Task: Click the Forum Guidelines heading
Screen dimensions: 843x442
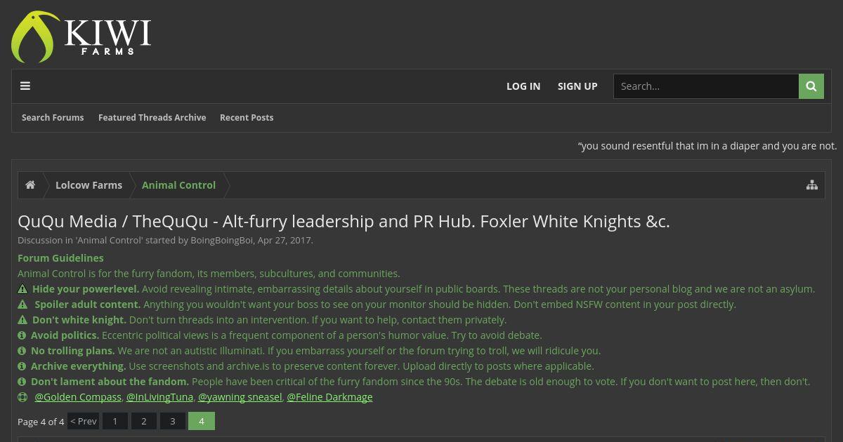Action: [60, 258]
